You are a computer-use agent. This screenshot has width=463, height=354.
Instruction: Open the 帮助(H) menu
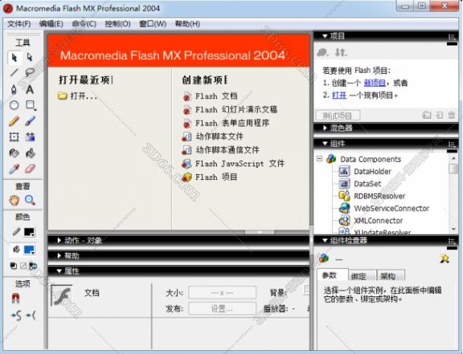point(188,24)
